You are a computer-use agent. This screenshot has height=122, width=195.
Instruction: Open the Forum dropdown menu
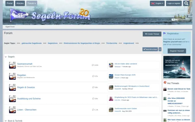pos(32,3)
